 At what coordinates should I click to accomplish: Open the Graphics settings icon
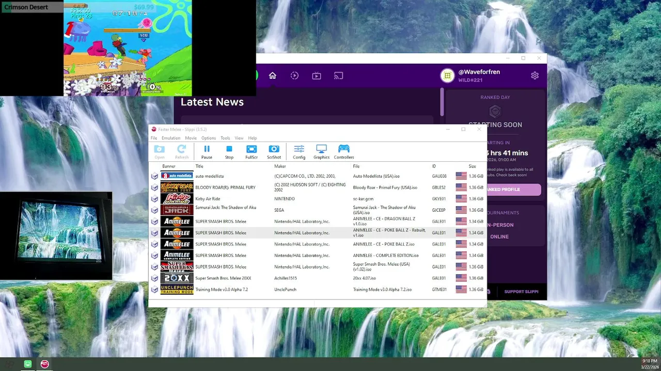coord(321,151)
